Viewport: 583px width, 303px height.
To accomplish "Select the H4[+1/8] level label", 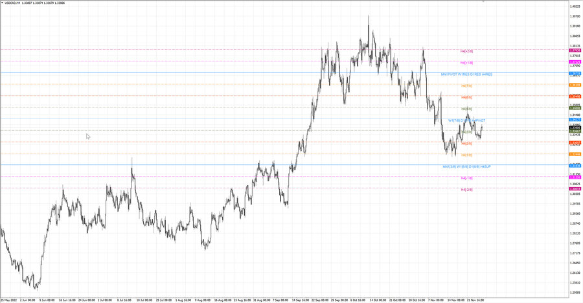I will [466, 63].
